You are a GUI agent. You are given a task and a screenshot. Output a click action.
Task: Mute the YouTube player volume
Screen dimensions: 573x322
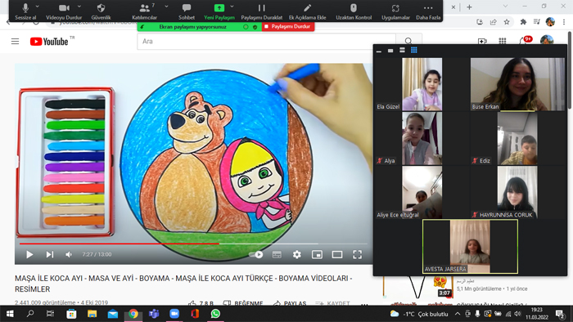point(69,254)
